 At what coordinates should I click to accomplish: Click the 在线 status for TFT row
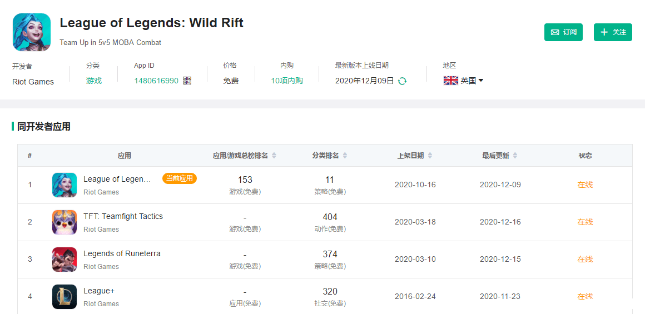point(585,222)
